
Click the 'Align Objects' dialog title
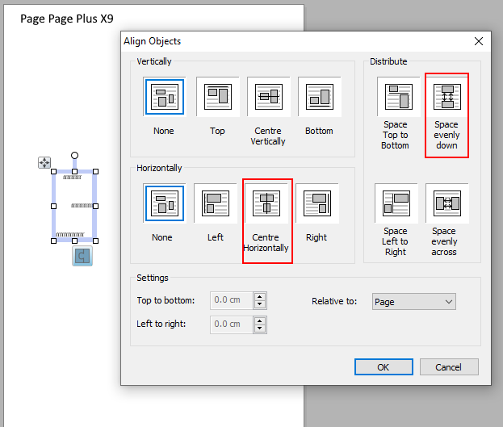[x=153, y=41]
